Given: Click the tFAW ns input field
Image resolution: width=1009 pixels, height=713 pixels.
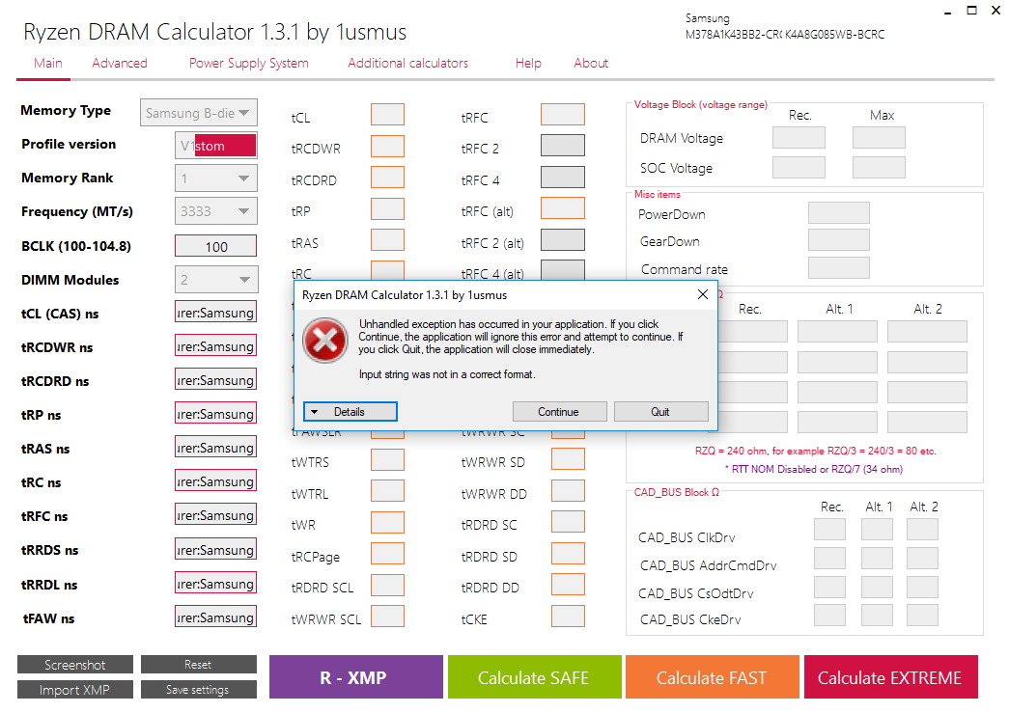Looking at the screenshot, I should (x=215, y=617).
